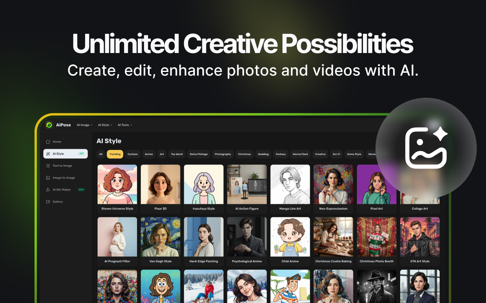This screenshot has height=303, width=486.
Task: Select the Manga Line Art thumbnail
Action: (x=290, y=184)
